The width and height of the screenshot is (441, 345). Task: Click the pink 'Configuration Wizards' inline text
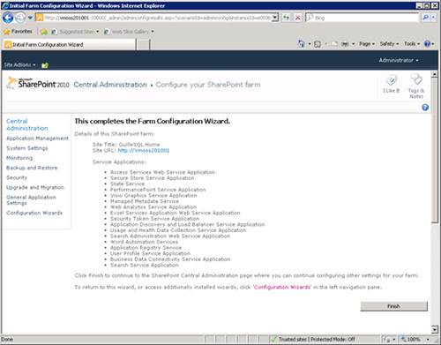tap(281, 287)
